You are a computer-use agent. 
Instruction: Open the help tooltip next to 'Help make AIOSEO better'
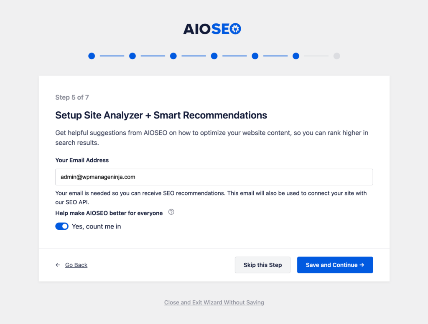tap(171, 213)
